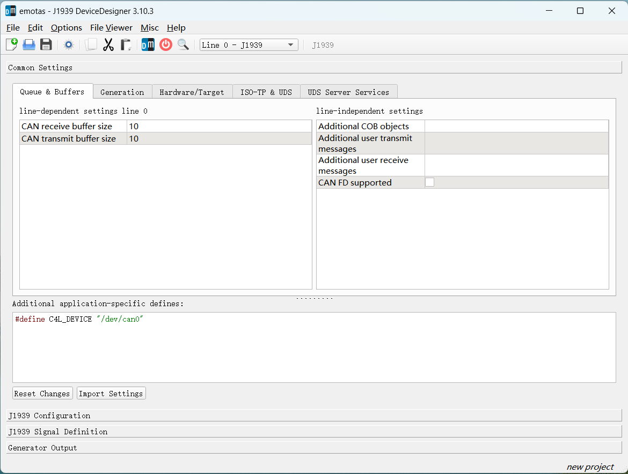Click the red power button icon
The image size is (628, 474).
click(x=166, y=45)
